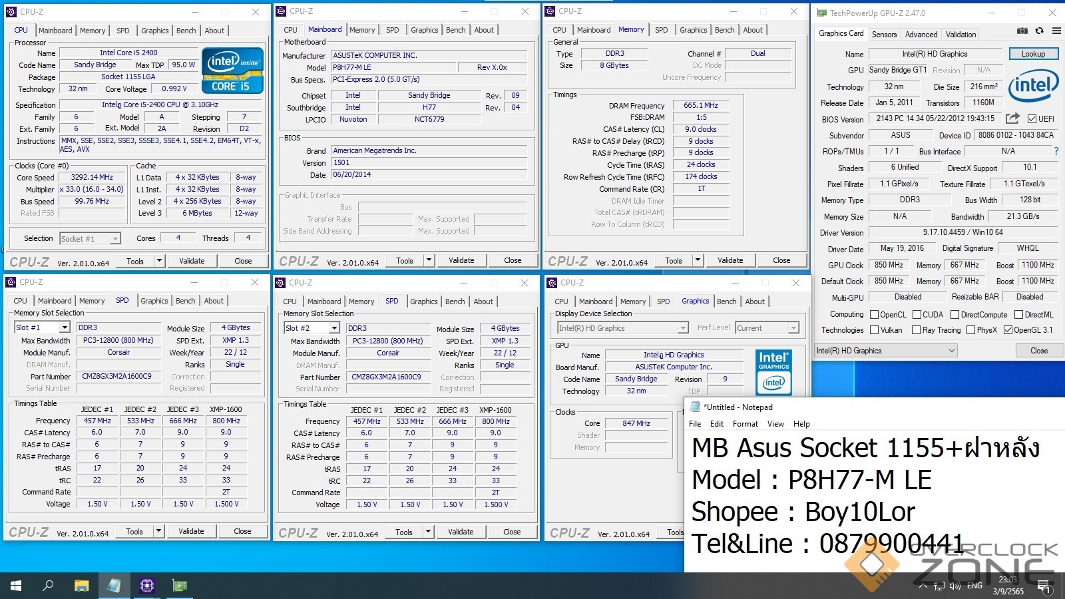1065x599 pixels.
Task: Open the Intel(R) HD Graphics dropdown in GPU-Z
Action: (x=886, y=351)
